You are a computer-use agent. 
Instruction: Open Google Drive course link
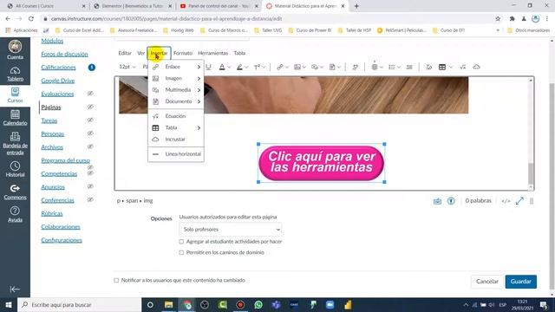(x=58, y=81)
